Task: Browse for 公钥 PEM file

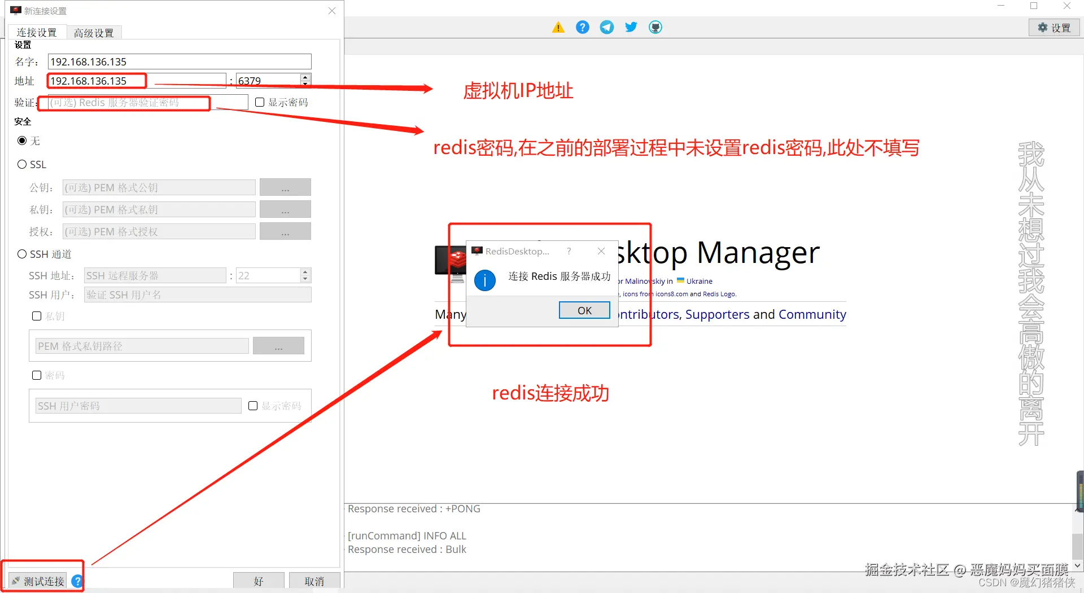Action: (285, 187)
